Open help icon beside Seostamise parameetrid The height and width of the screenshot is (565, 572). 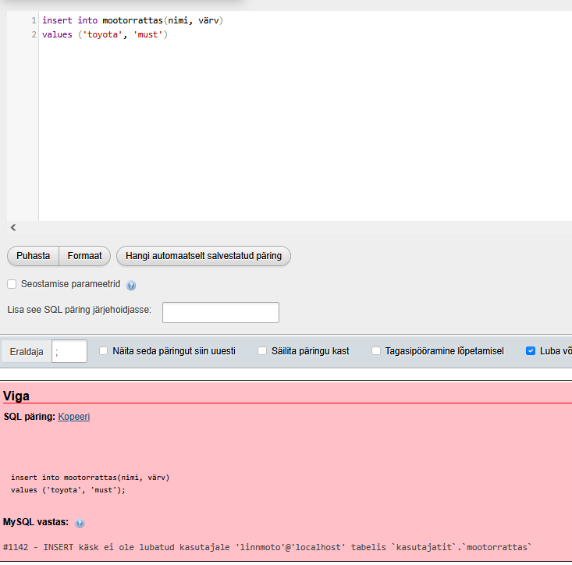[x=131, y=286]
